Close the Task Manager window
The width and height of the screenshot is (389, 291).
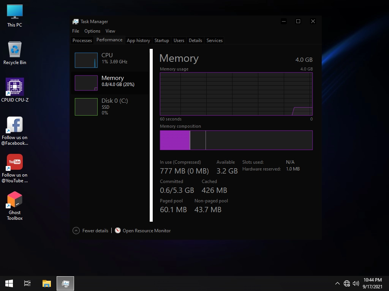tap(313, 21)
